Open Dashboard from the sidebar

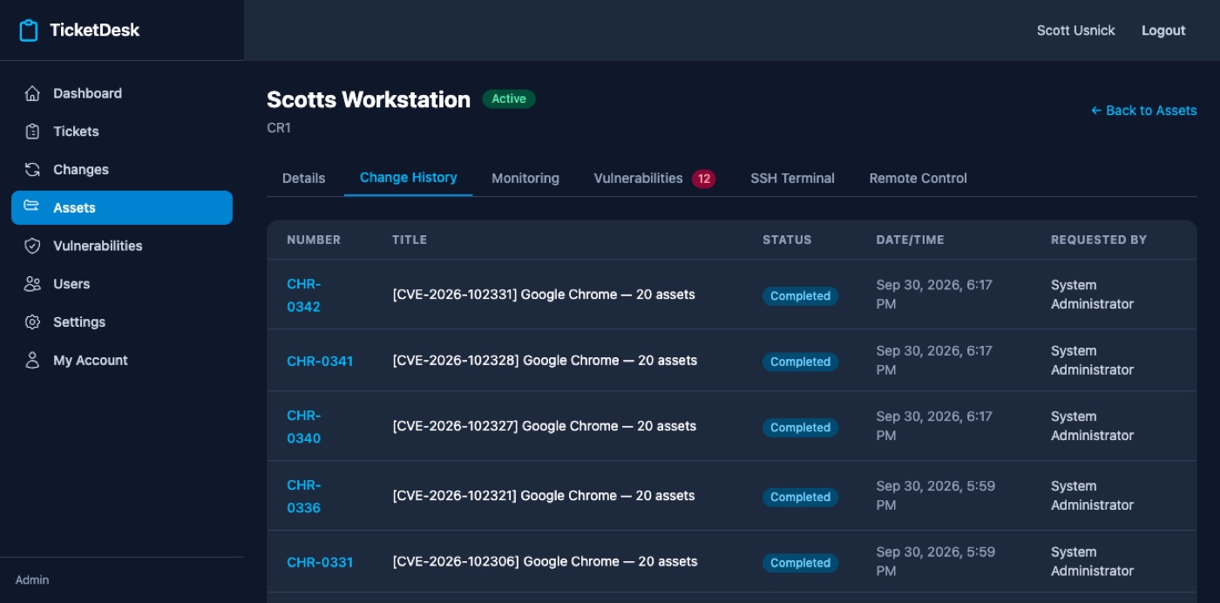[x=122, y=93]
